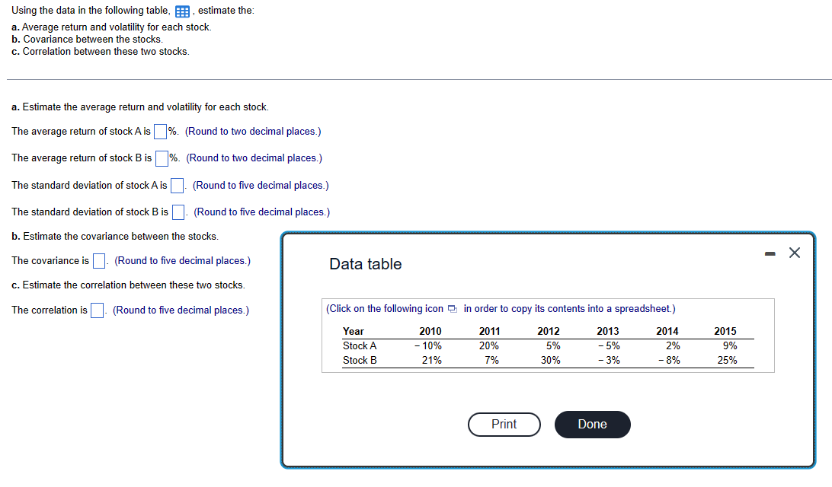Click the spreadsheet icon after 'following table'
The image size is (832, 487).
click(x=181, y=11)
